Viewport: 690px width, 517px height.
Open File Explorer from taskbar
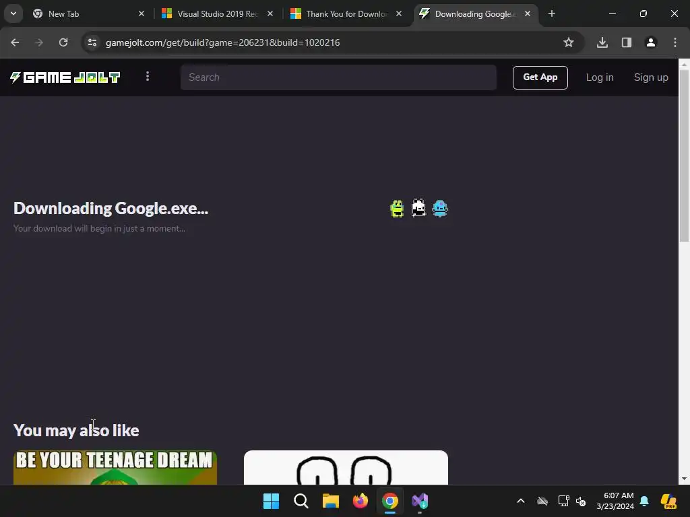(x=330, y=501)
